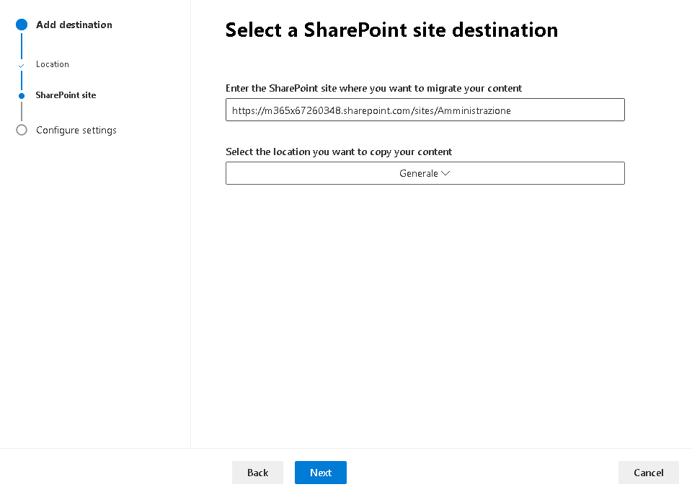The height and width of the screenshot is (487, 692).
Task: Click the Add destination blue circle indicator
Action: click(x=21, y=25)
